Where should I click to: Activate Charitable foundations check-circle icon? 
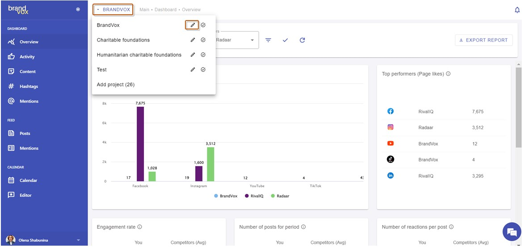[x=203, y=40]
